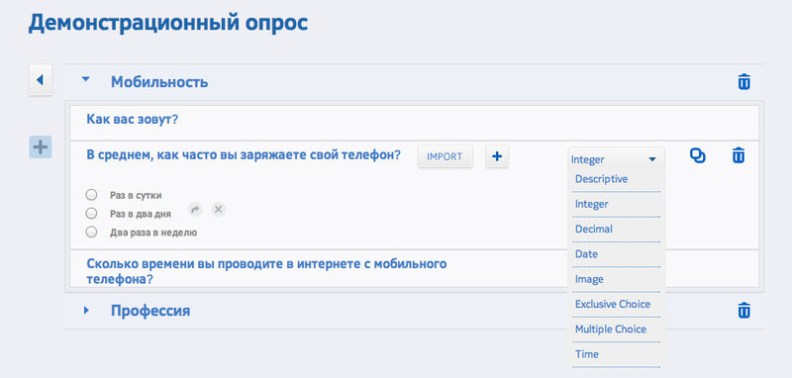Duplicate the phone charging question
The width and height of the screenshot is (792, 378).
pyautogui.click(x=698, y=155)
